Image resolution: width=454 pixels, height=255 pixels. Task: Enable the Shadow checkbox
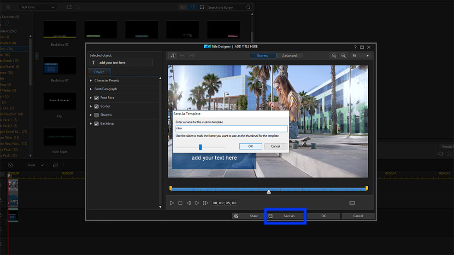point(96,115)
